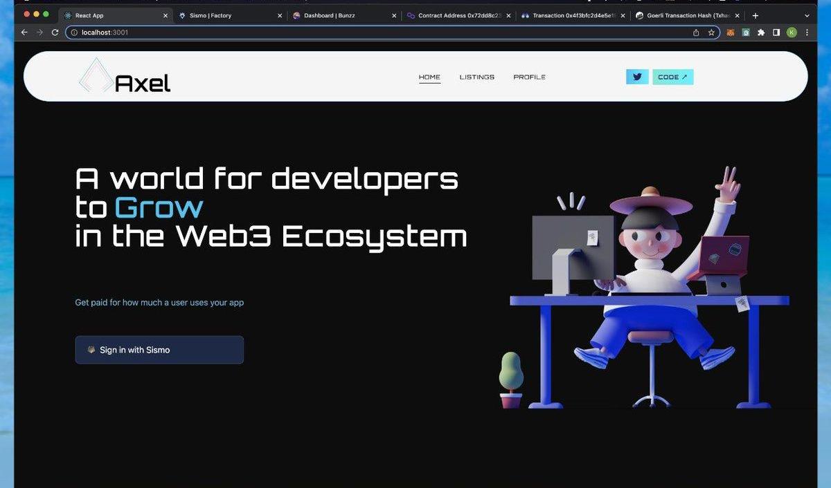Open the Chrome three-dot menu
831x488 pixels.
[807, 32]
